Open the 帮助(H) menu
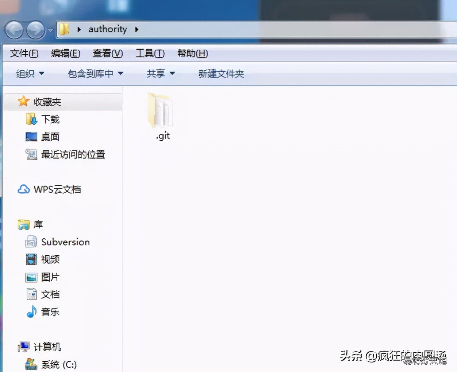457x372 pixels. [x=193, y=53]
